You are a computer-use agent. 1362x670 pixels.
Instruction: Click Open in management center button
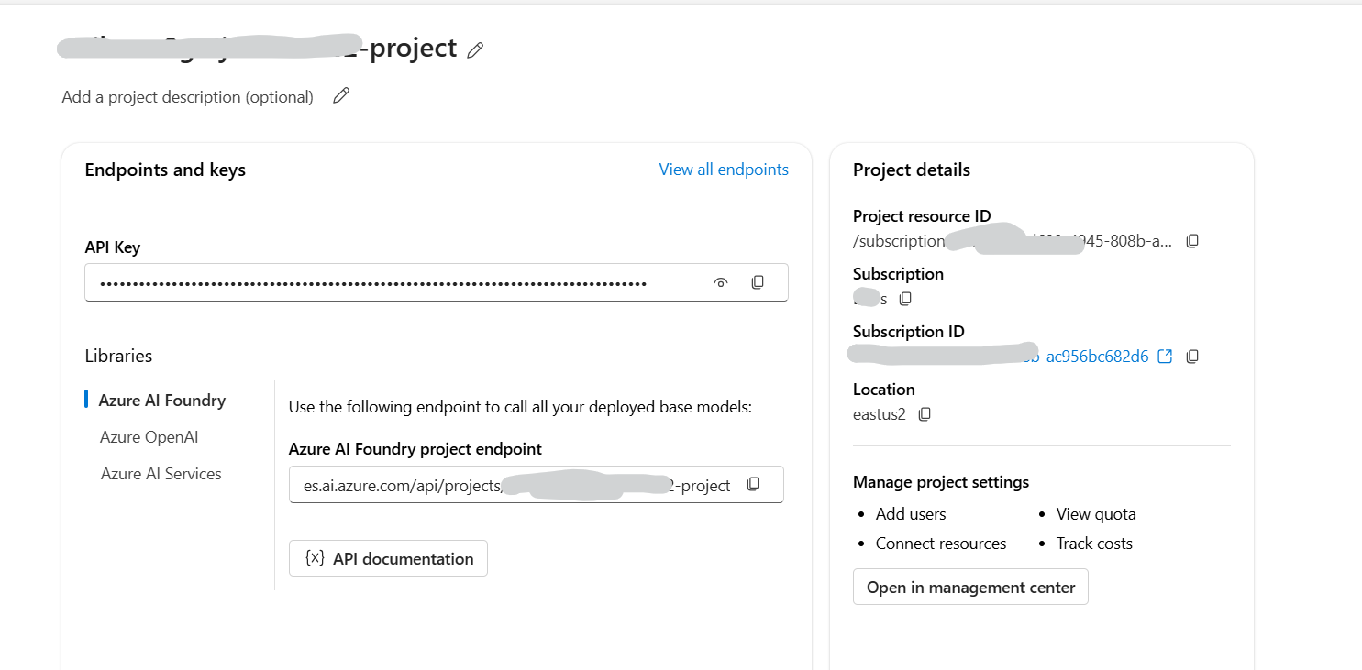970,587
